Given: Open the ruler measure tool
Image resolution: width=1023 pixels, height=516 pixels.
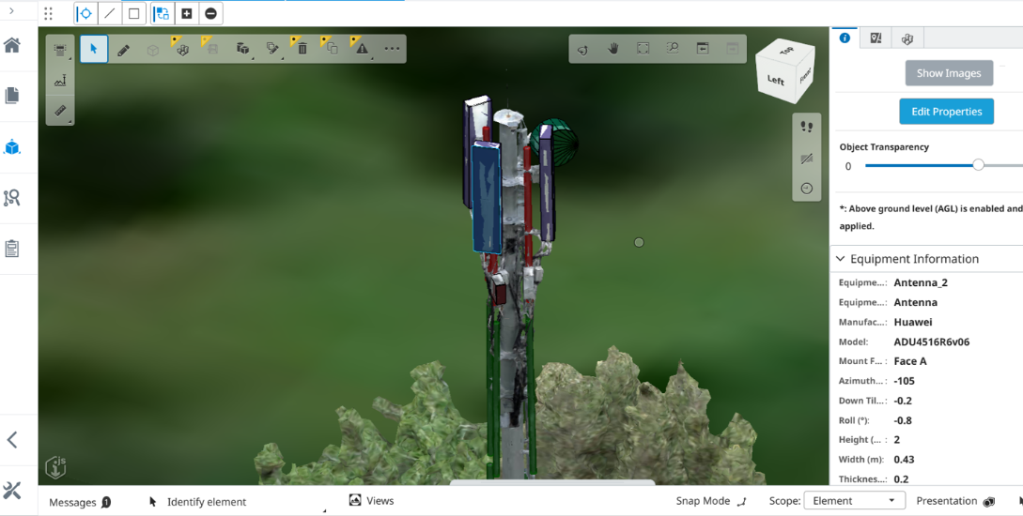Looking at the screenshot, I should [x=60, y=111].
